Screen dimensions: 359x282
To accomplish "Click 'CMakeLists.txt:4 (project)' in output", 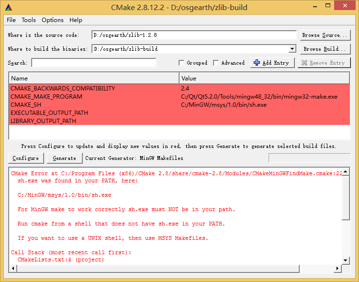I will coord(61,259).
